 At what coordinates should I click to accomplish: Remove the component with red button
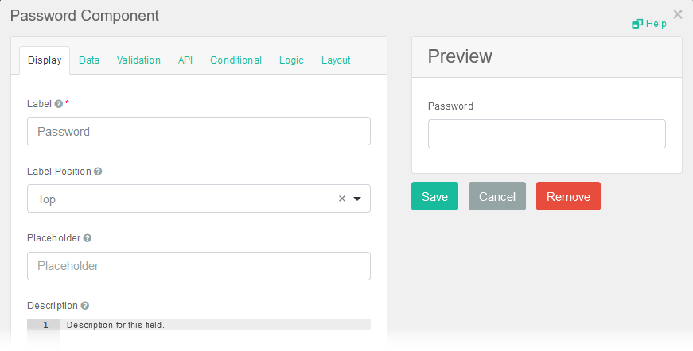pyautogui.click(x=568, y=197)
